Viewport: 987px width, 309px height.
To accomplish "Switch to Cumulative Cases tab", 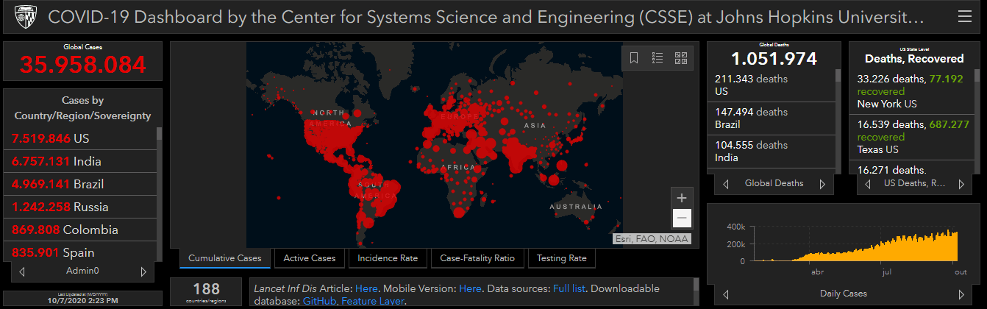I will pyautogui.click(x=224, y=258).
